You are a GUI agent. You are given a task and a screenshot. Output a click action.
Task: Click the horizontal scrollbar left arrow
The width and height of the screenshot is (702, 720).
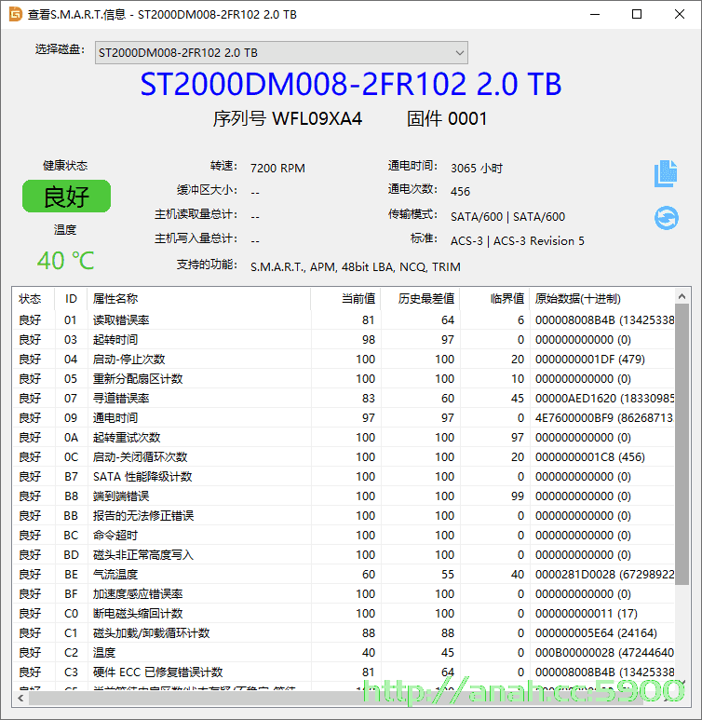[x=20, y=698]
